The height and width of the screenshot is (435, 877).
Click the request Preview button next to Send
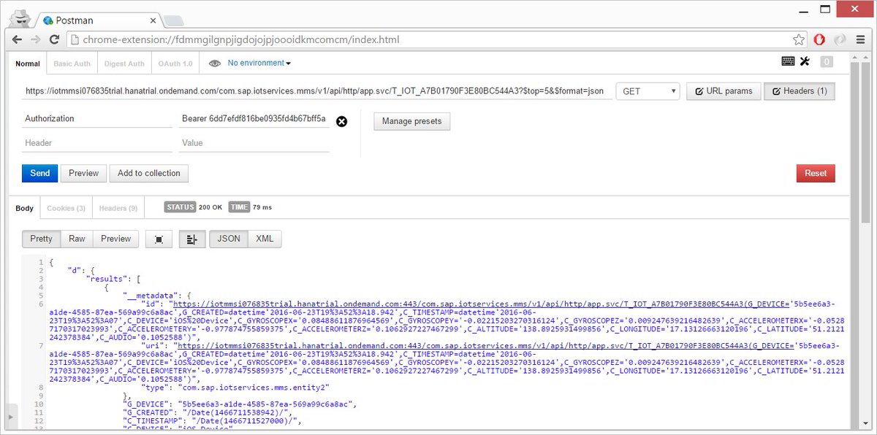83,173
